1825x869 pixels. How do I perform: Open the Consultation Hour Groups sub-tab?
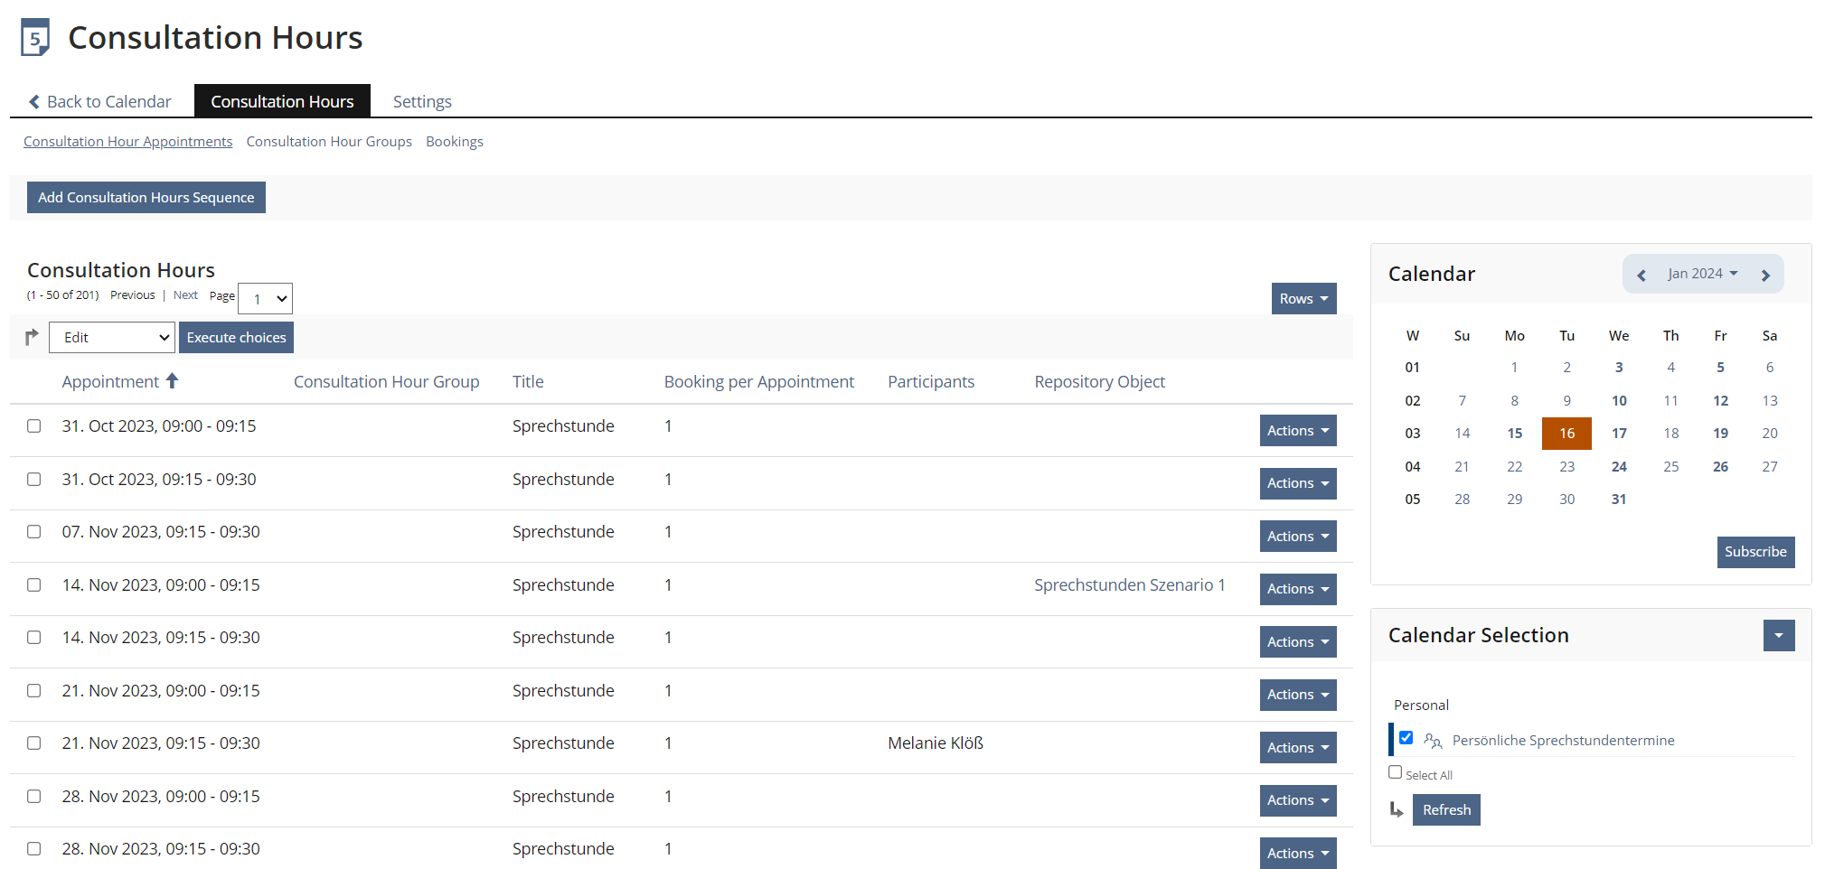tap(329, 142)
